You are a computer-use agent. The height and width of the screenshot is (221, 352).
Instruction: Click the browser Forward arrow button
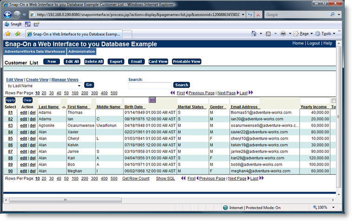click(17, 14)
